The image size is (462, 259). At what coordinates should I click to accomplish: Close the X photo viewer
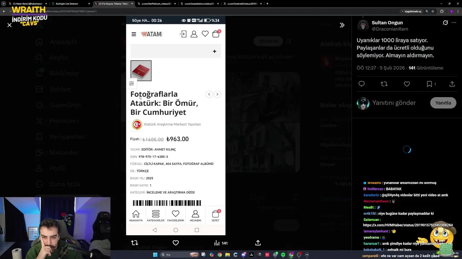pyautogui.click(x=9, y=25)
